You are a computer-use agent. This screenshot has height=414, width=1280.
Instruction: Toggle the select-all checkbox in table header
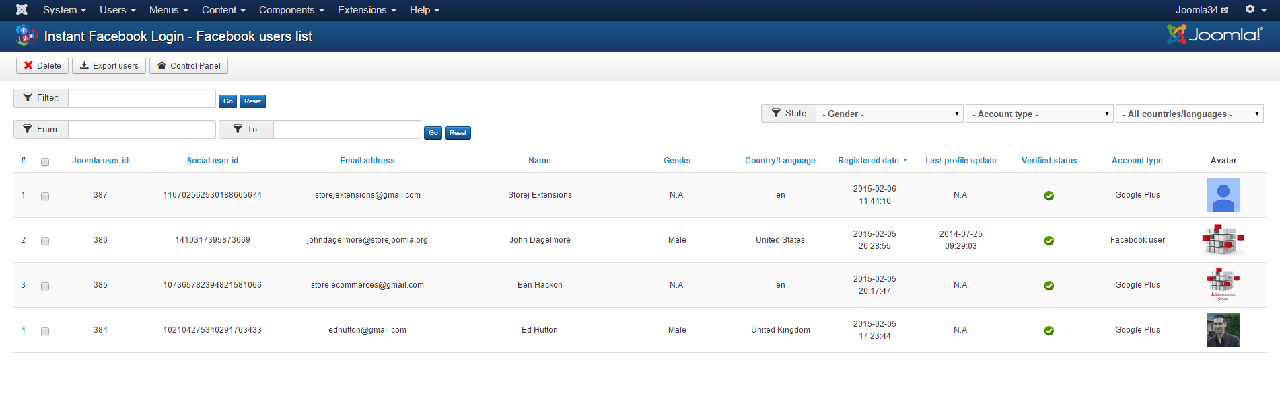click(x=45, y=162)
